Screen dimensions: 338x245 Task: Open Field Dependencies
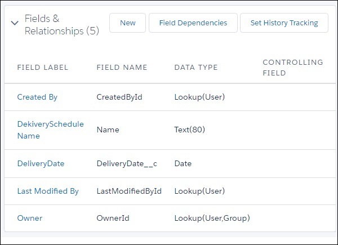[x=192, y=23]
